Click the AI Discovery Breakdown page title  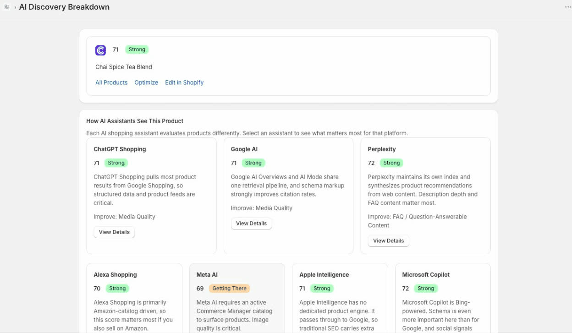[64, 7]
